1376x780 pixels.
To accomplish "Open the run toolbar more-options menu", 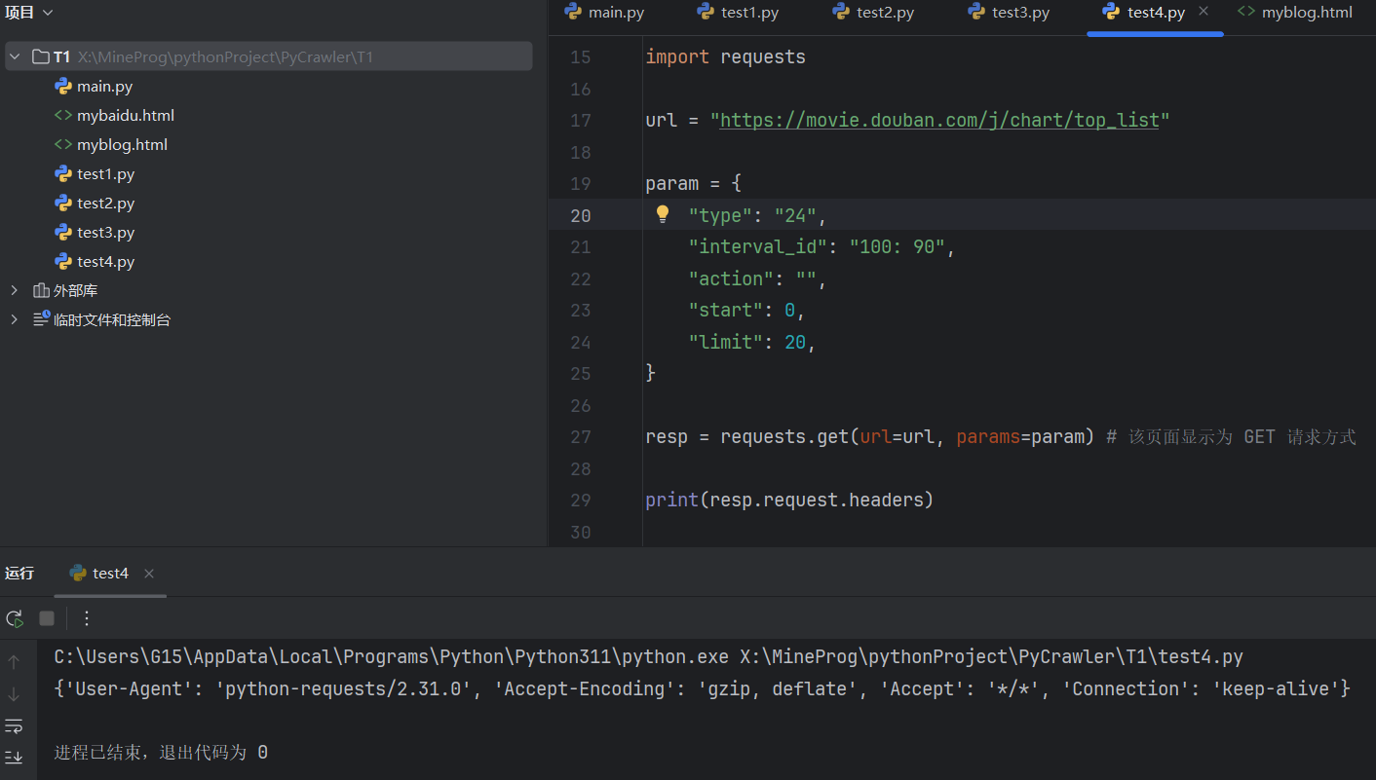I will click(87, 618).
